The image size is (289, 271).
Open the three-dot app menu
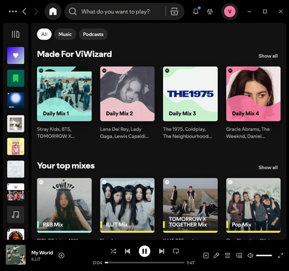point(13,12)
